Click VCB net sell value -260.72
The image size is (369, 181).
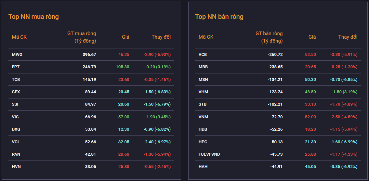(x=275, y=54)
